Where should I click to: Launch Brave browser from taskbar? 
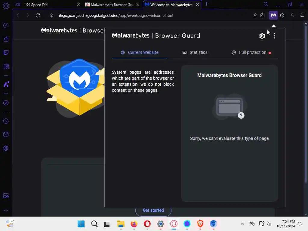[x=200, y=224]
